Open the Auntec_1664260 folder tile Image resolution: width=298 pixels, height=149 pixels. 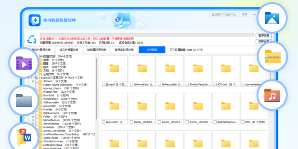point(142,108)
